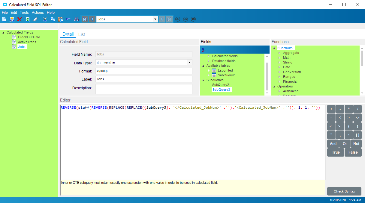Open the Actions menu

click(38, 13)
